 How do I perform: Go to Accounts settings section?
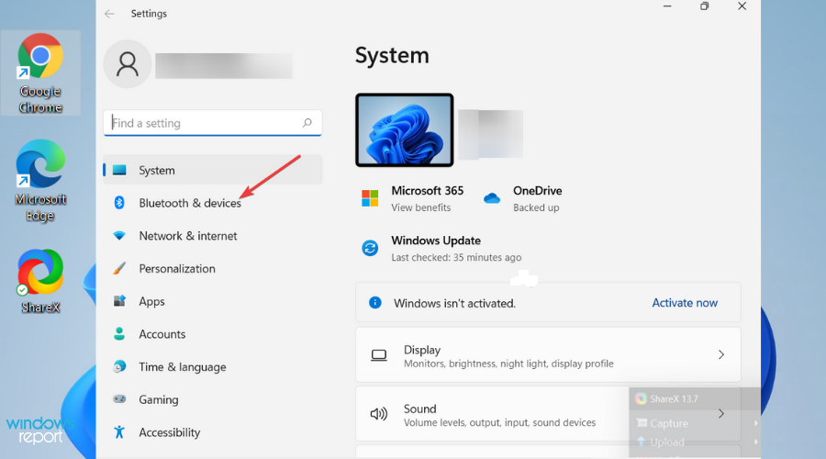(162, 334)
